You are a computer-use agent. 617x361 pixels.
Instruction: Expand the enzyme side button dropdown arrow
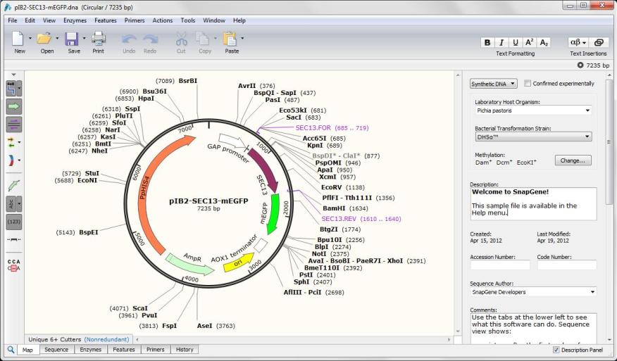pos(19,89)
